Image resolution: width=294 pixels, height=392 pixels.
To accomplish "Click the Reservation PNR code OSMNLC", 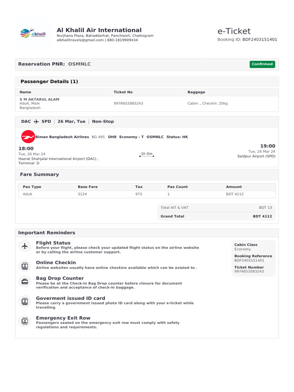I will (x=80, y=64).
